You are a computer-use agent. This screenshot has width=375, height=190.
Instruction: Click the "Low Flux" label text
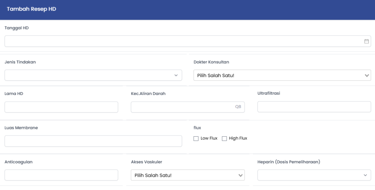209,138
